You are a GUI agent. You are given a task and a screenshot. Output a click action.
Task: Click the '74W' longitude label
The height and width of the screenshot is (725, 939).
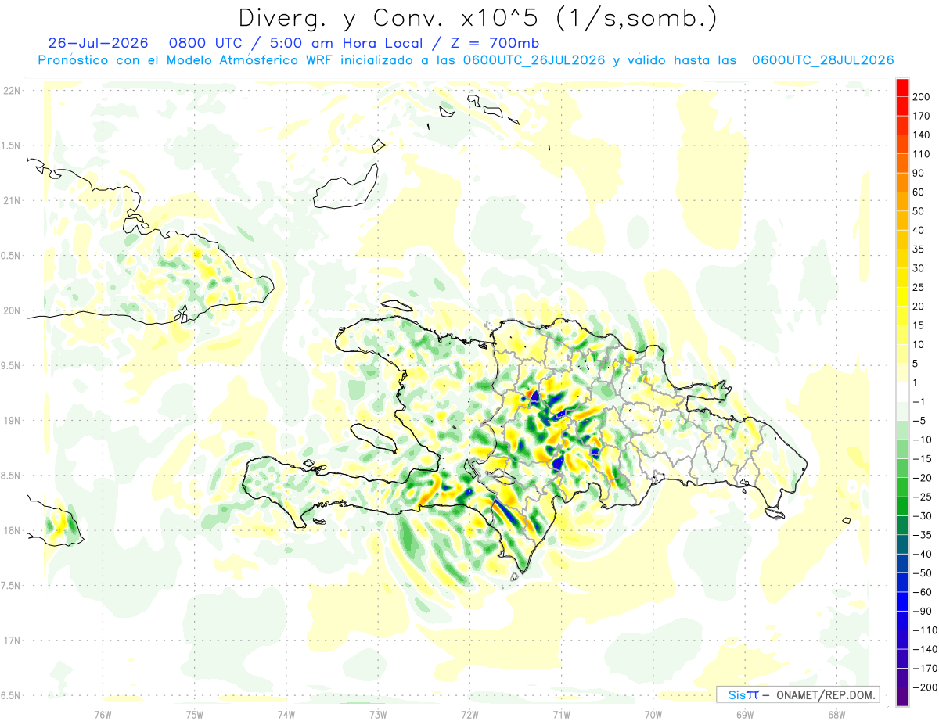(286, 714)
